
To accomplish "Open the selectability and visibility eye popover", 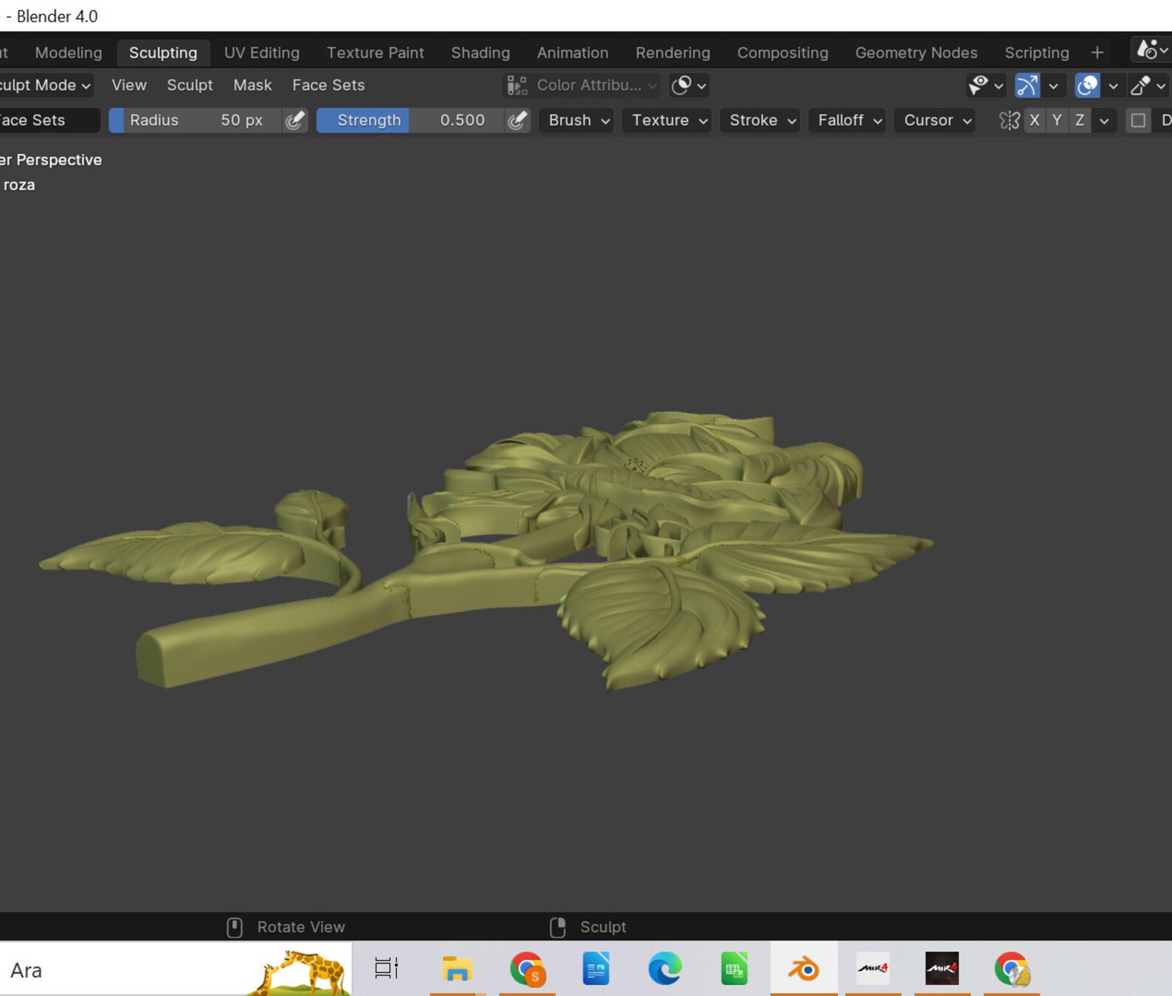I will [985, 86].
